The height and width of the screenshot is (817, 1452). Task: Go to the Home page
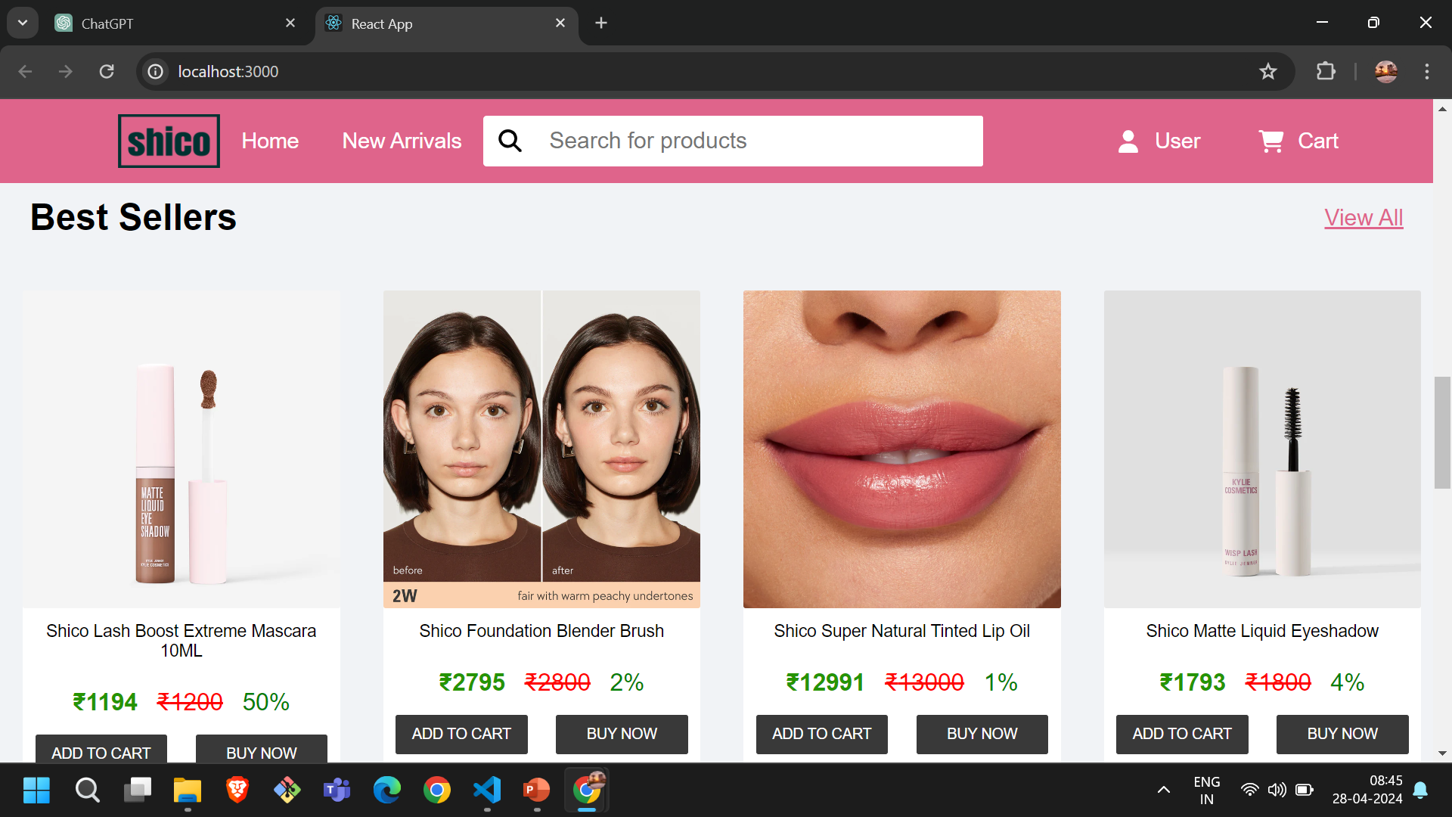pyautogui.click(x=270, y=141)
